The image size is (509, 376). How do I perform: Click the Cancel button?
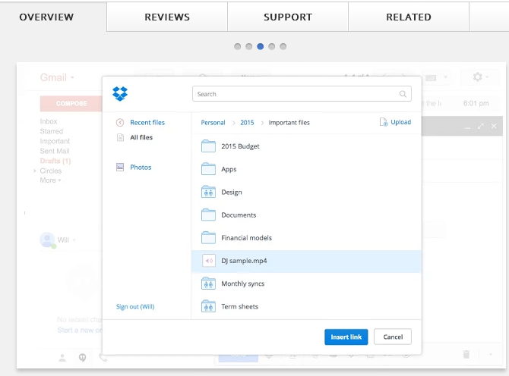click(393, 337)
